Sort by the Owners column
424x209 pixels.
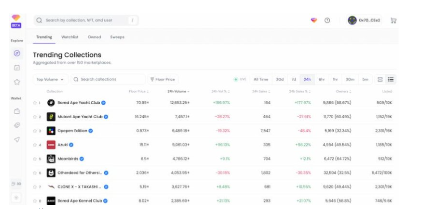tap(344, 91)
